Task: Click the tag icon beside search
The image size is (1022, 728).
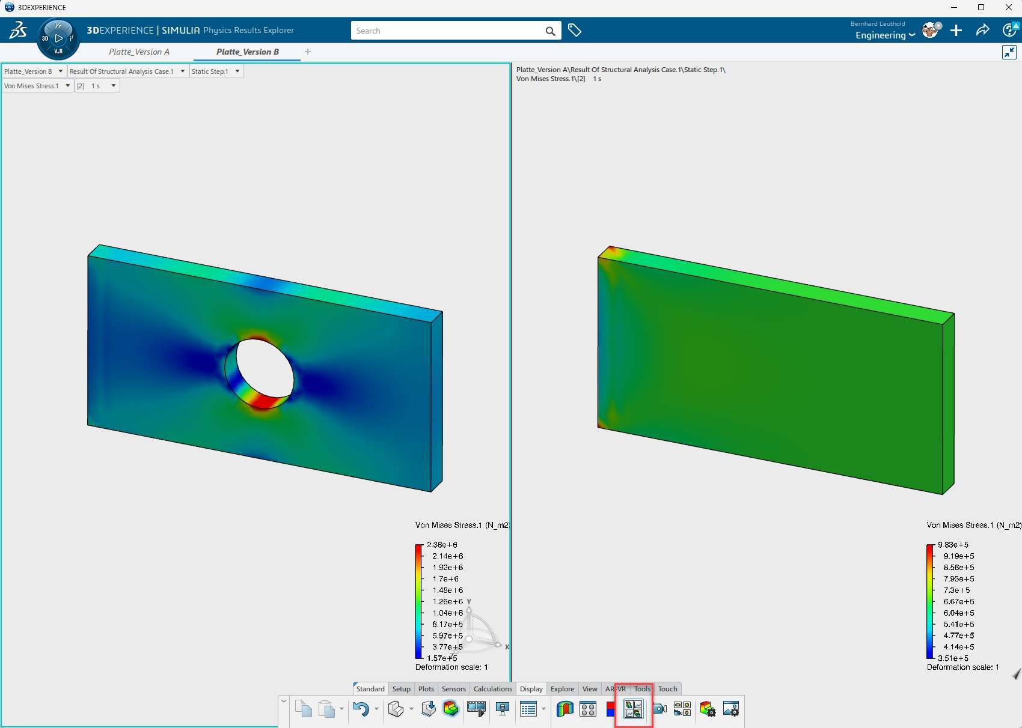Action: 575,31
